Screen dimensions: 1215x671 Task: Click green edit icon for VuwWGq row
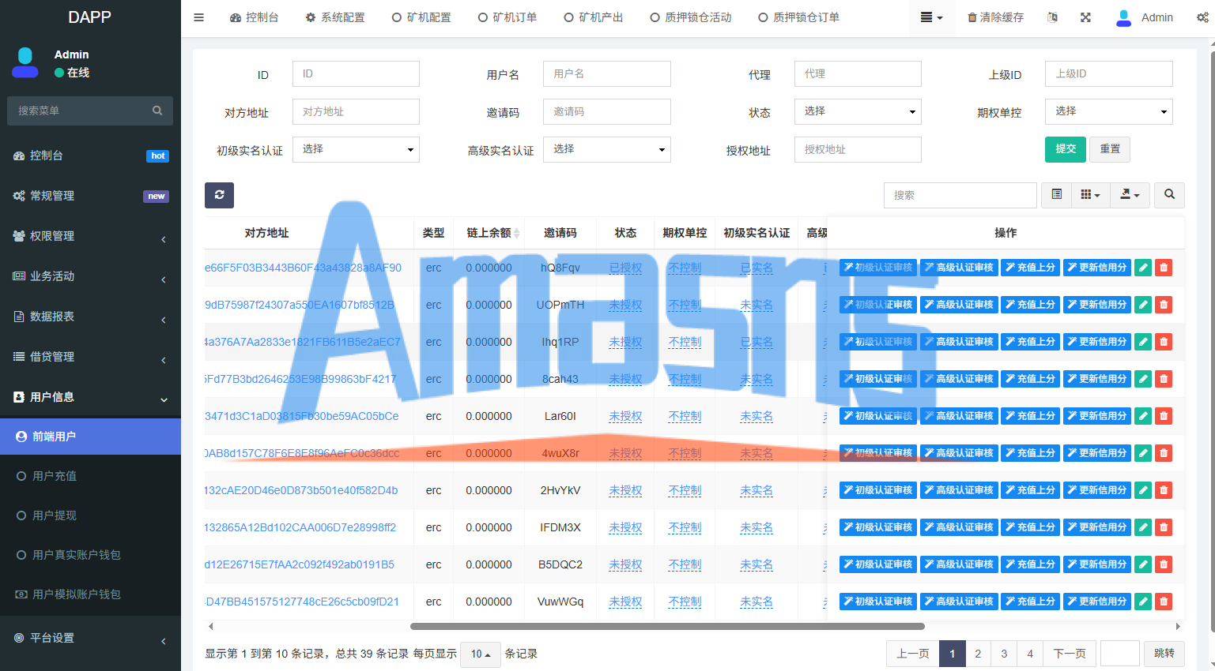(1143, 602)
